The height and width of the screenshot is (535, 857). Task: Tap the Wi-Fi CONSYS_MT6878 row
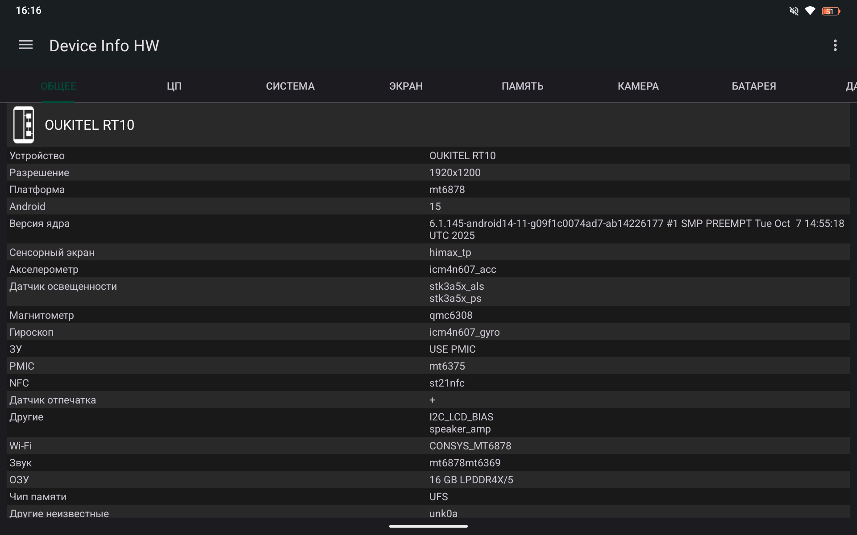tap(428, 446)
